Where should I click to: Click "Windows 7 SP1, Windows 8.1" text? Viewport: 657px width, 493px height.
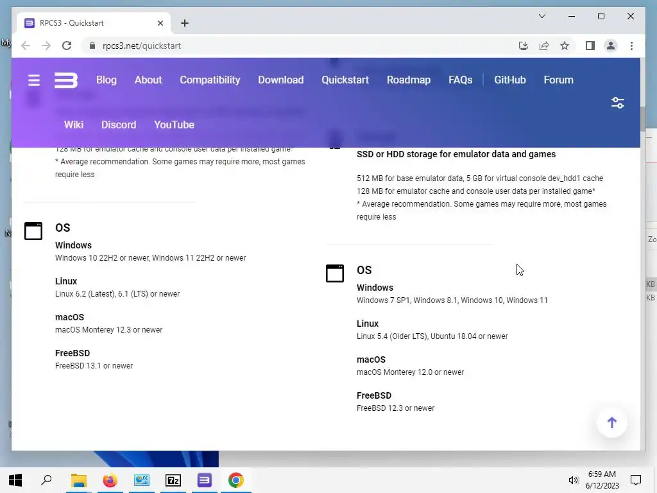tap(407, 300)
